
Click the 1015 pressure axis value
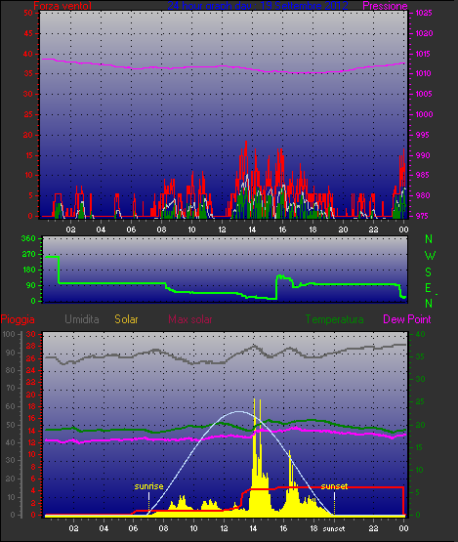(424, 54)
